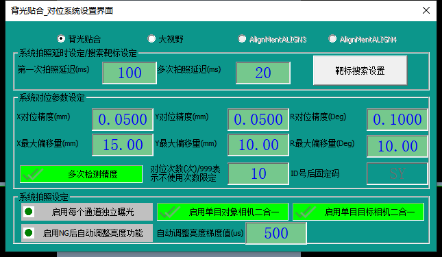Screen dimensions: 442x257
Task: Edit the Y对位精度 value field
Action: tap(258, 119)
